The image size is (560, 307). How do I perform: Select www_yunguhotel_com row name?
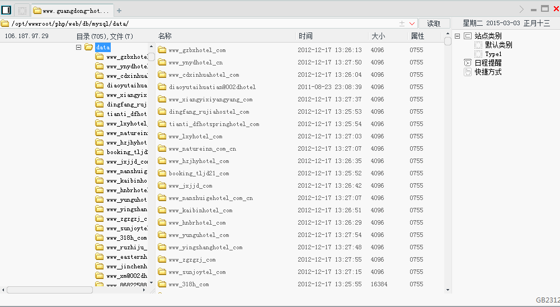coord(199,235)
